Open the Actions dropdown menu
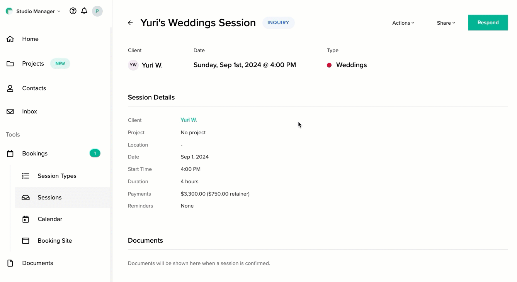The image size is (517, 282). pyautogui.click(x=403, y=23)
